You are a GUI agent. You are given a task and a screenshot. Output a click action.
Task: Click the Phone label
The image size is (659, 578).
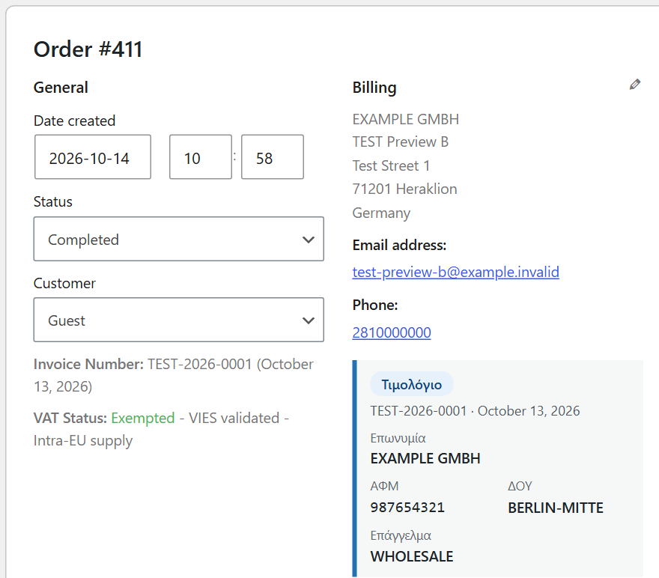375,305
